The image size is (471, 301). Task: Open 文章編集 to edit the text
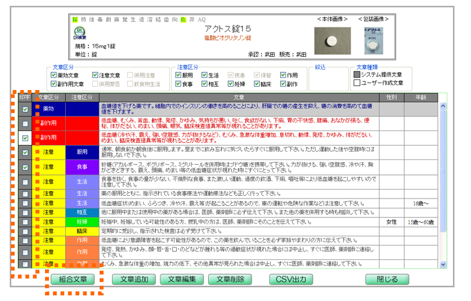[178, 280]
